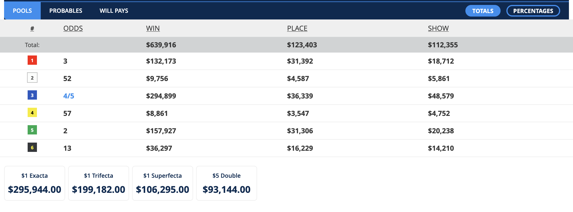
Task: Sort by the Odds column header
Action: 73,28
